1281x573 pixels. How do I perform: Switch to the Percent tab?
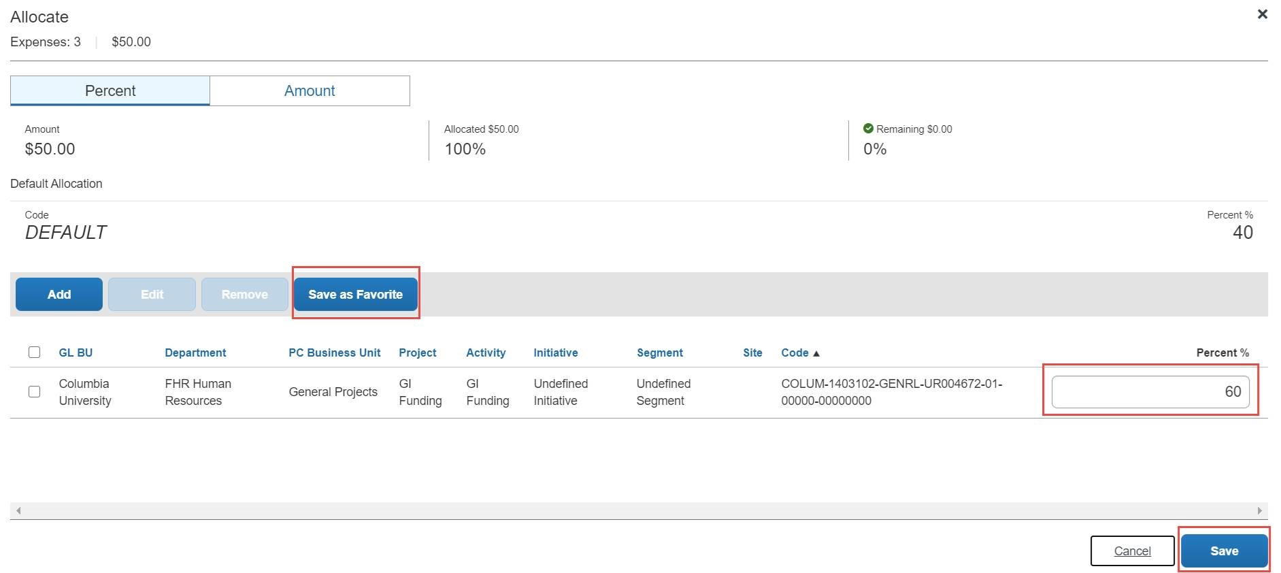point(110,91)
